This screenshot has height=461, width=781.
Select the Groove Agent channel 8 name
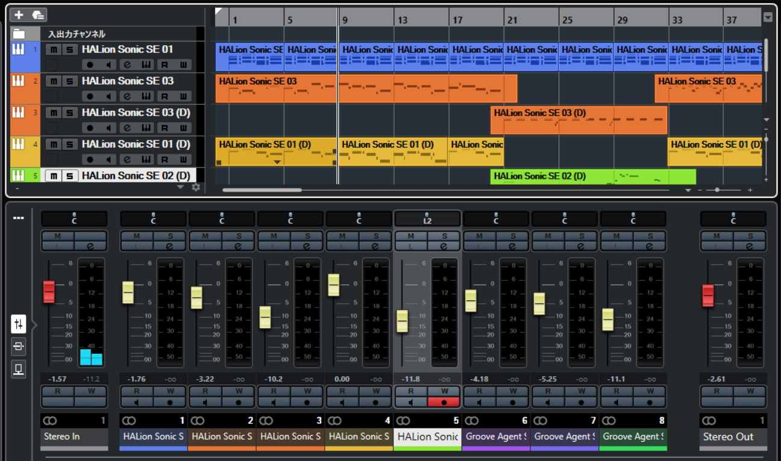pyautogui.click(x=633, y=437)
